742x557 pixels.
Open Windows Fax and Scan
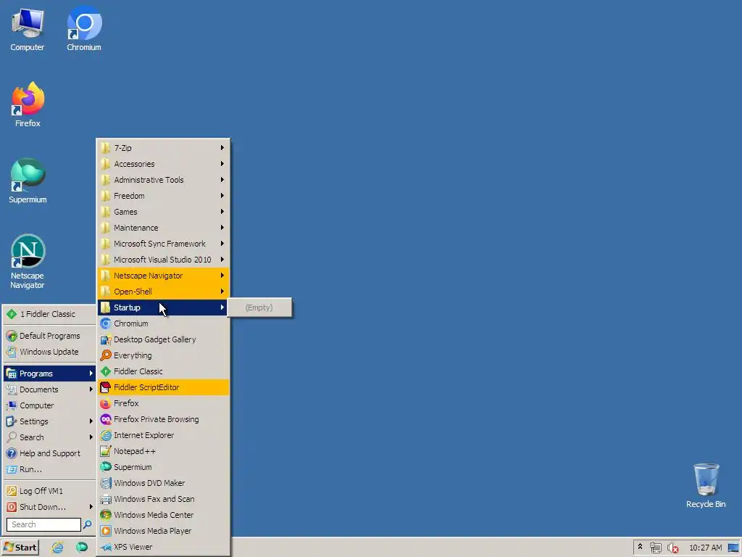(163, 499)
